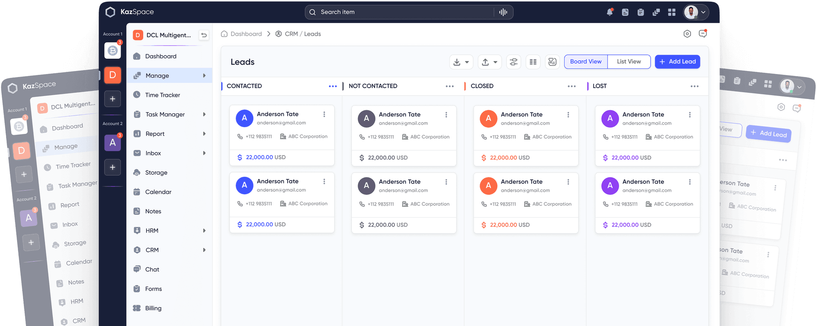Open the download dropdown arrow in Leads toolbar
817x326 pixels.
(x=467, y=62)
